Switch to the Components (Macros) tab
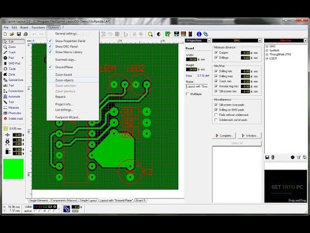The height and width of the screenshot is (233, 310). coord(64,201)
